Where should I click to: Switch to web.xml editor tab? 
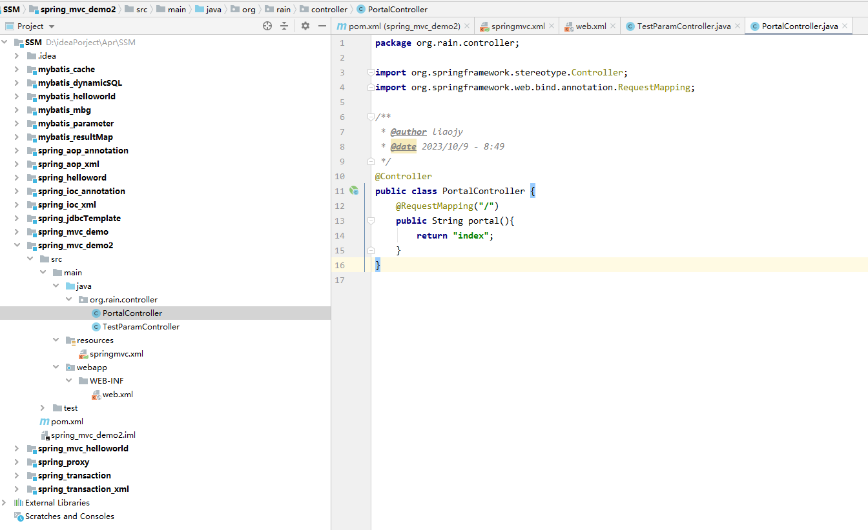(590, 26)
